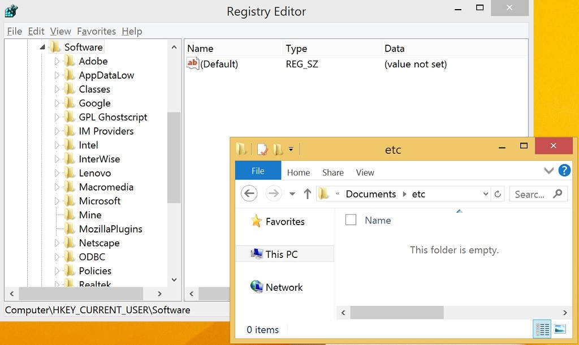
Task: Open the quick access toolbar customize dropdown
Action: (x=291, y=149)
